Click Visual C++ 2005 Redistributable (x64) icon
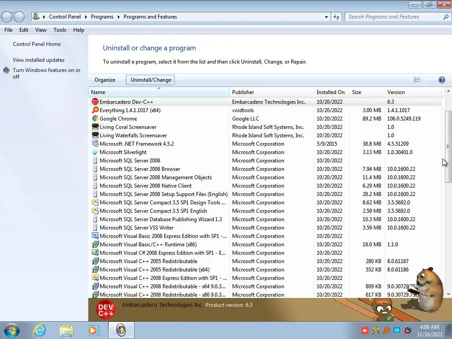This screenshot has height=339, width=452. coord(95,270)
